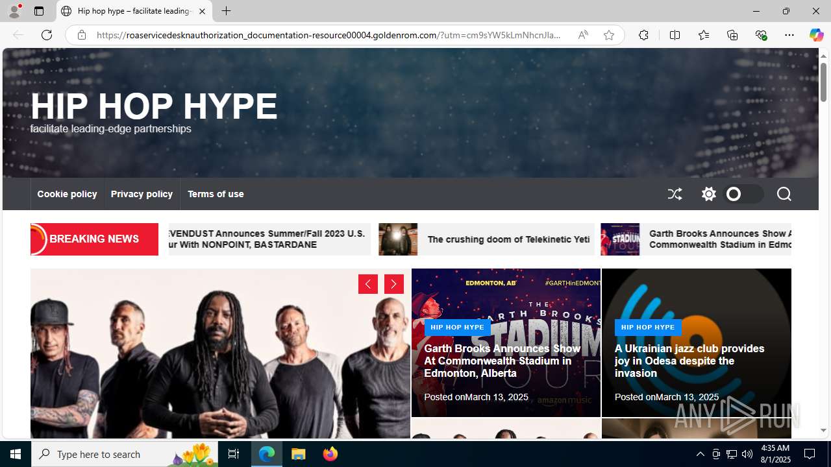Open the Favorites list icon
Viewport: 831px width, 467px height.
pos(703,35)
